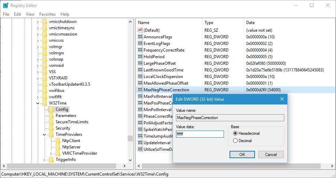Viewport: 336px width, 178px height.
Task: Click the tree pane vertical scrollbar down arrow
Action: click(130, 160)
